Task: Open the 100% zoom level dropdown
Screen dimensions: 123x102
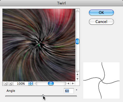Action: tap(30, 84)
